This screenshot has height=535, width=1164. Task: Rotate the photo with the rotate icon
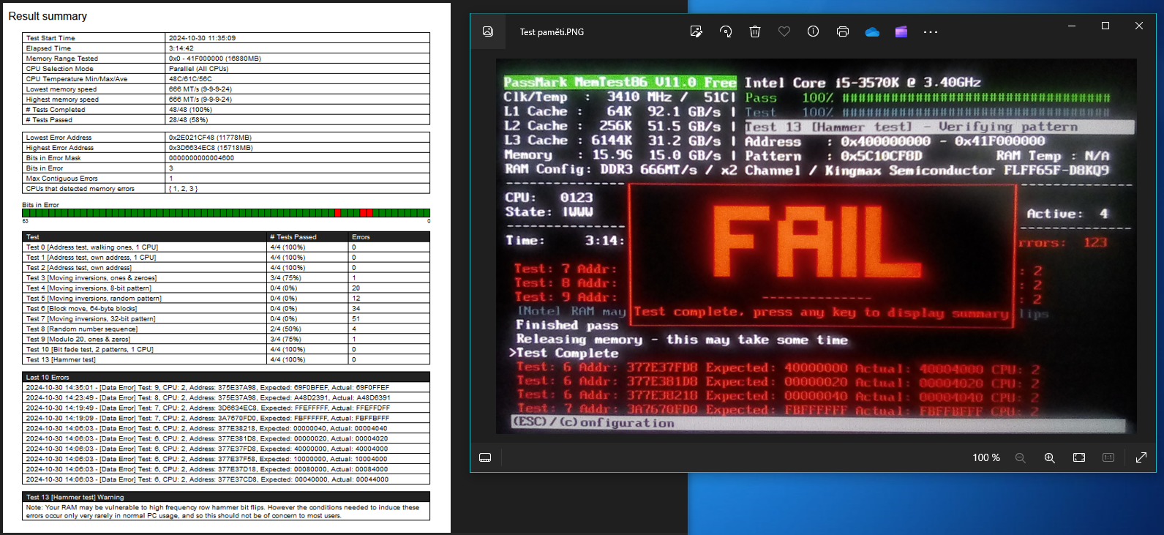pyautogui.click(x=726, y=31)
